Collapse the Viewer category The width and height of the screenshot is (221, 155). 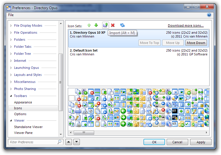[11, 120]
